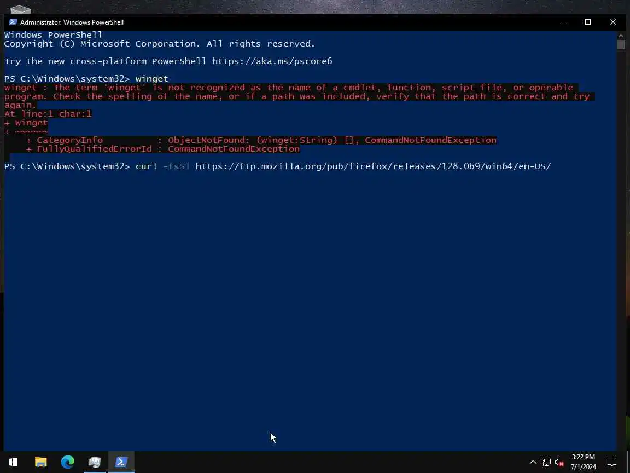Click the '-fsSl' curl option text
The height and width of the screenshot is (473, 630).
(x=176, y=166)
